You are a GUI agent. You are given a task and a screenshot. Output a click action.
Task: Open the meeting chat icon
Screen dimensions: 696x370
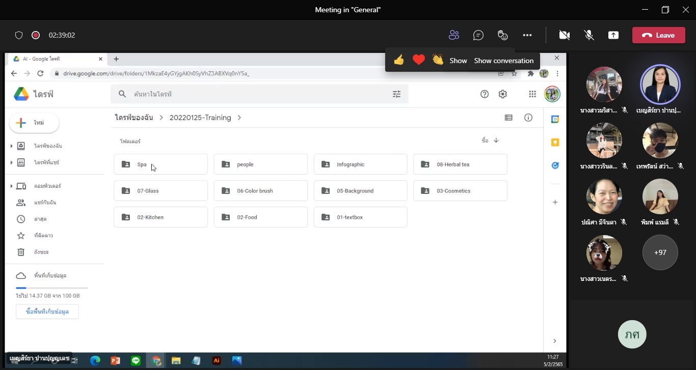478,35
